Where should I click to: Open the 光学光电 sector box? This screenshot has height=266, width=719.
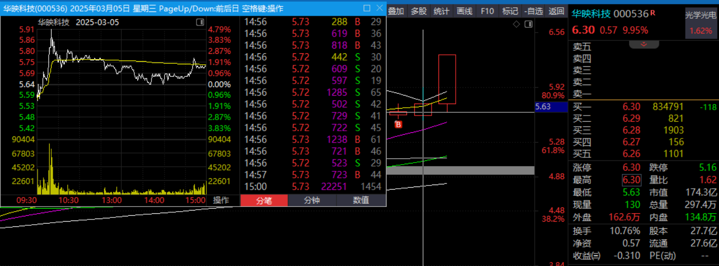coord(701,23)
